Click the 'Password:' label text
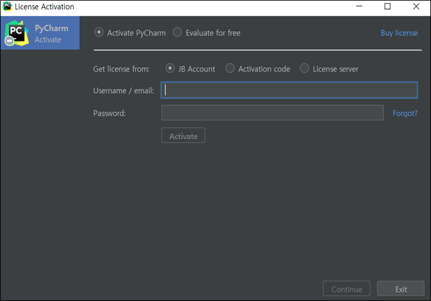The image size is (431, 301). coord(109,113)
